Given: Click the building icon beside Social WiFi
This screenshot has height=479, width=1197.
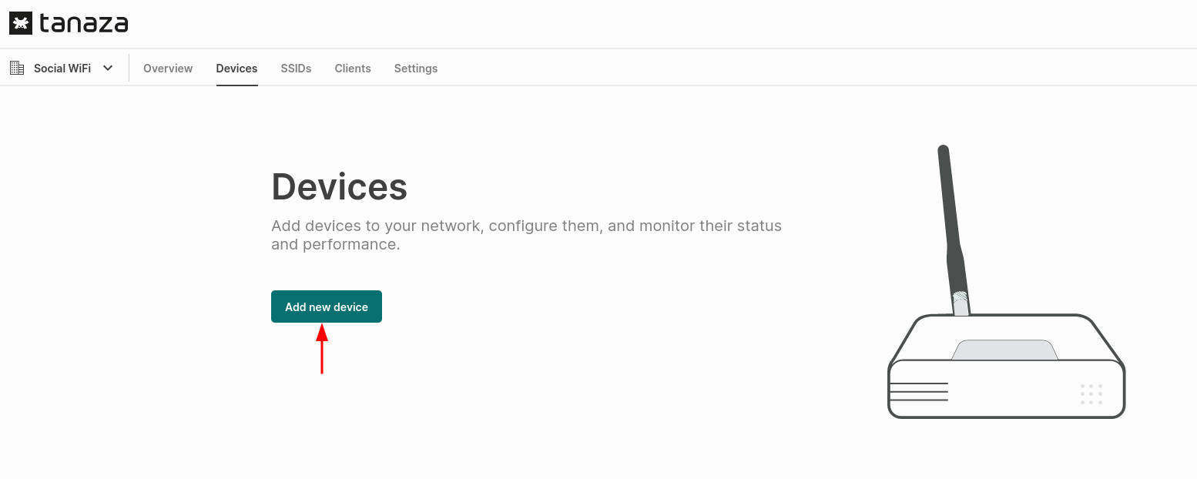Looking at the screenshot, I should pos(17,68).
